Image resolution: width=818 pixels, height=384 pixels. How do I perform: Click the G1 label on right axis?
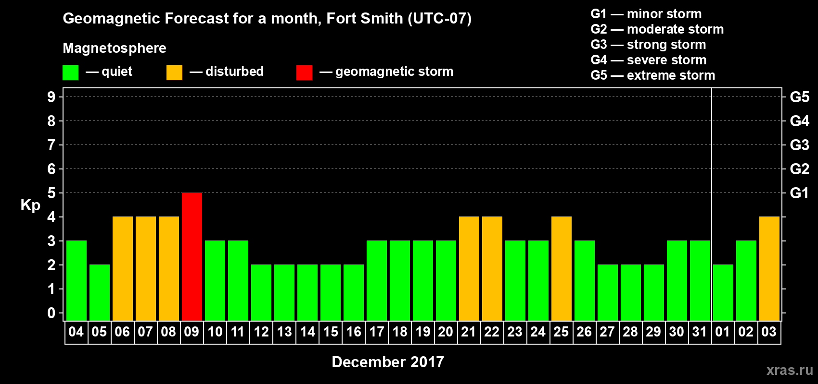(799, 193)
